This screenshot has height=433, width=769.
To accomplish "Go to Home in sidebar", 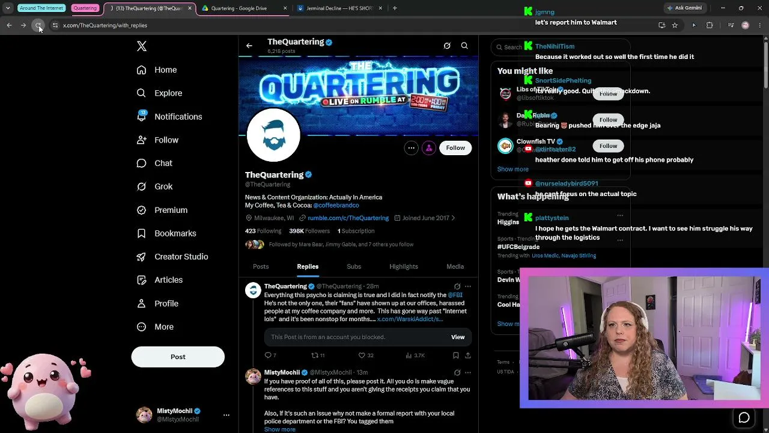I will tap(157, 70).
